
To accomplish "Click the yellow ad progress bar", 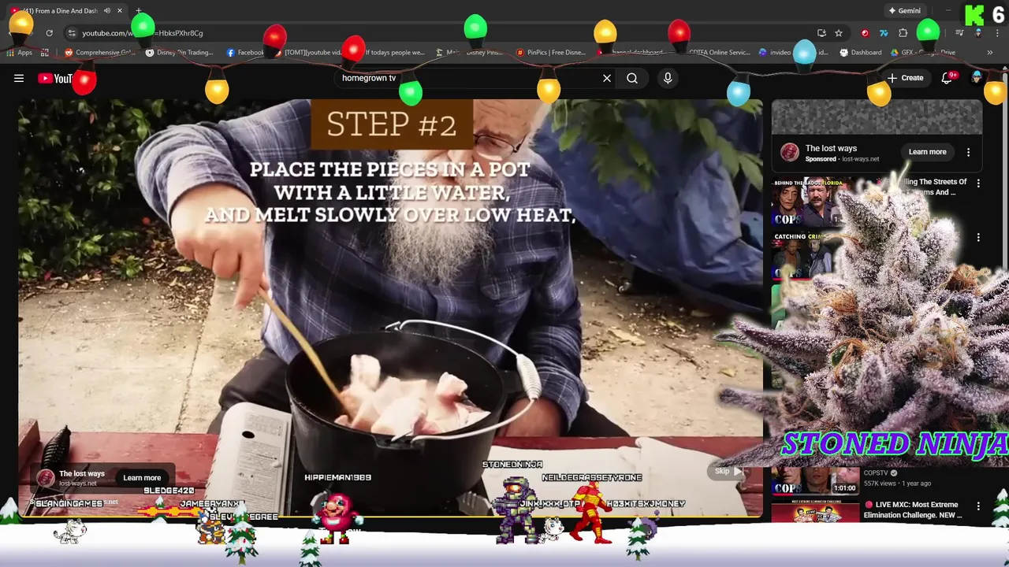I will tap(390, 517).
